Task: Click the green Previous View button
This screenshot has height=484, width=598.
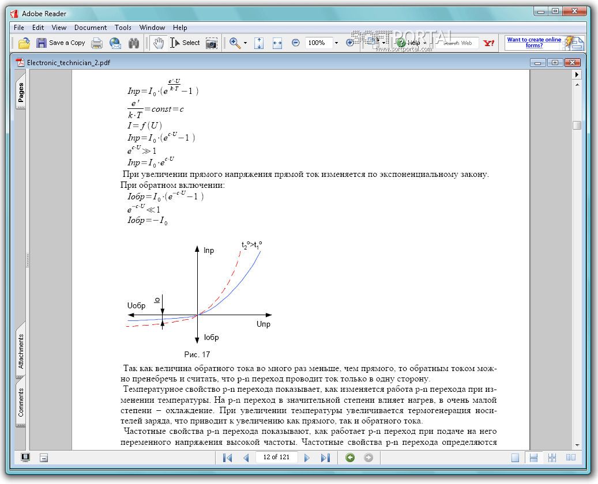Action: click(350, 457)
